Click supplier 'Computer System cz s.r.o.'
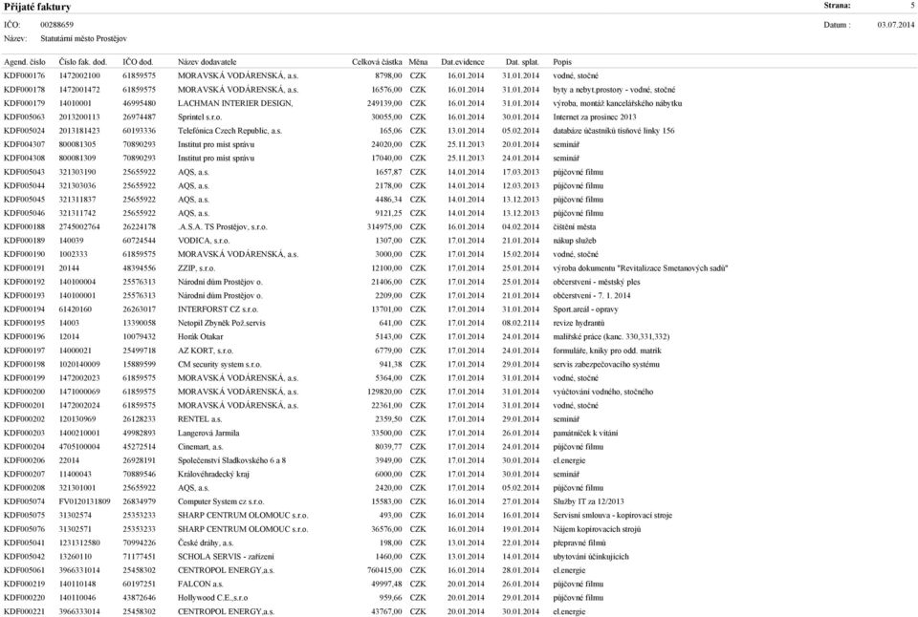 (x=221, y=501)
